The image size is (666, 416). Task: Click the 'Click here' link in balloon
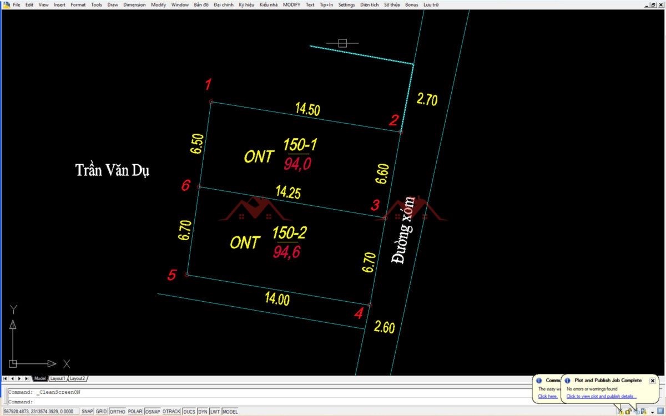(547, 397)
